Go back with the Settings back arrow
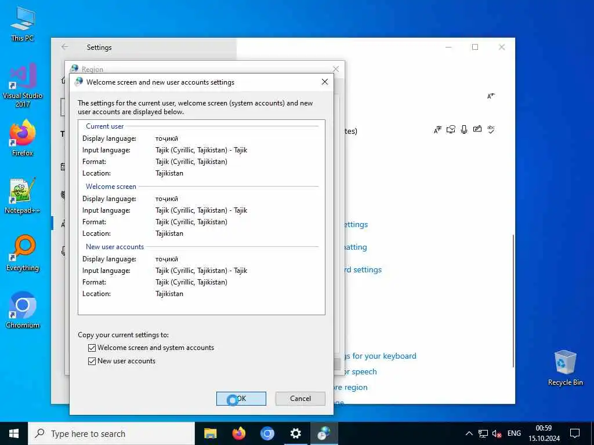This screenshot has width=594, height=445. [65, 47]
